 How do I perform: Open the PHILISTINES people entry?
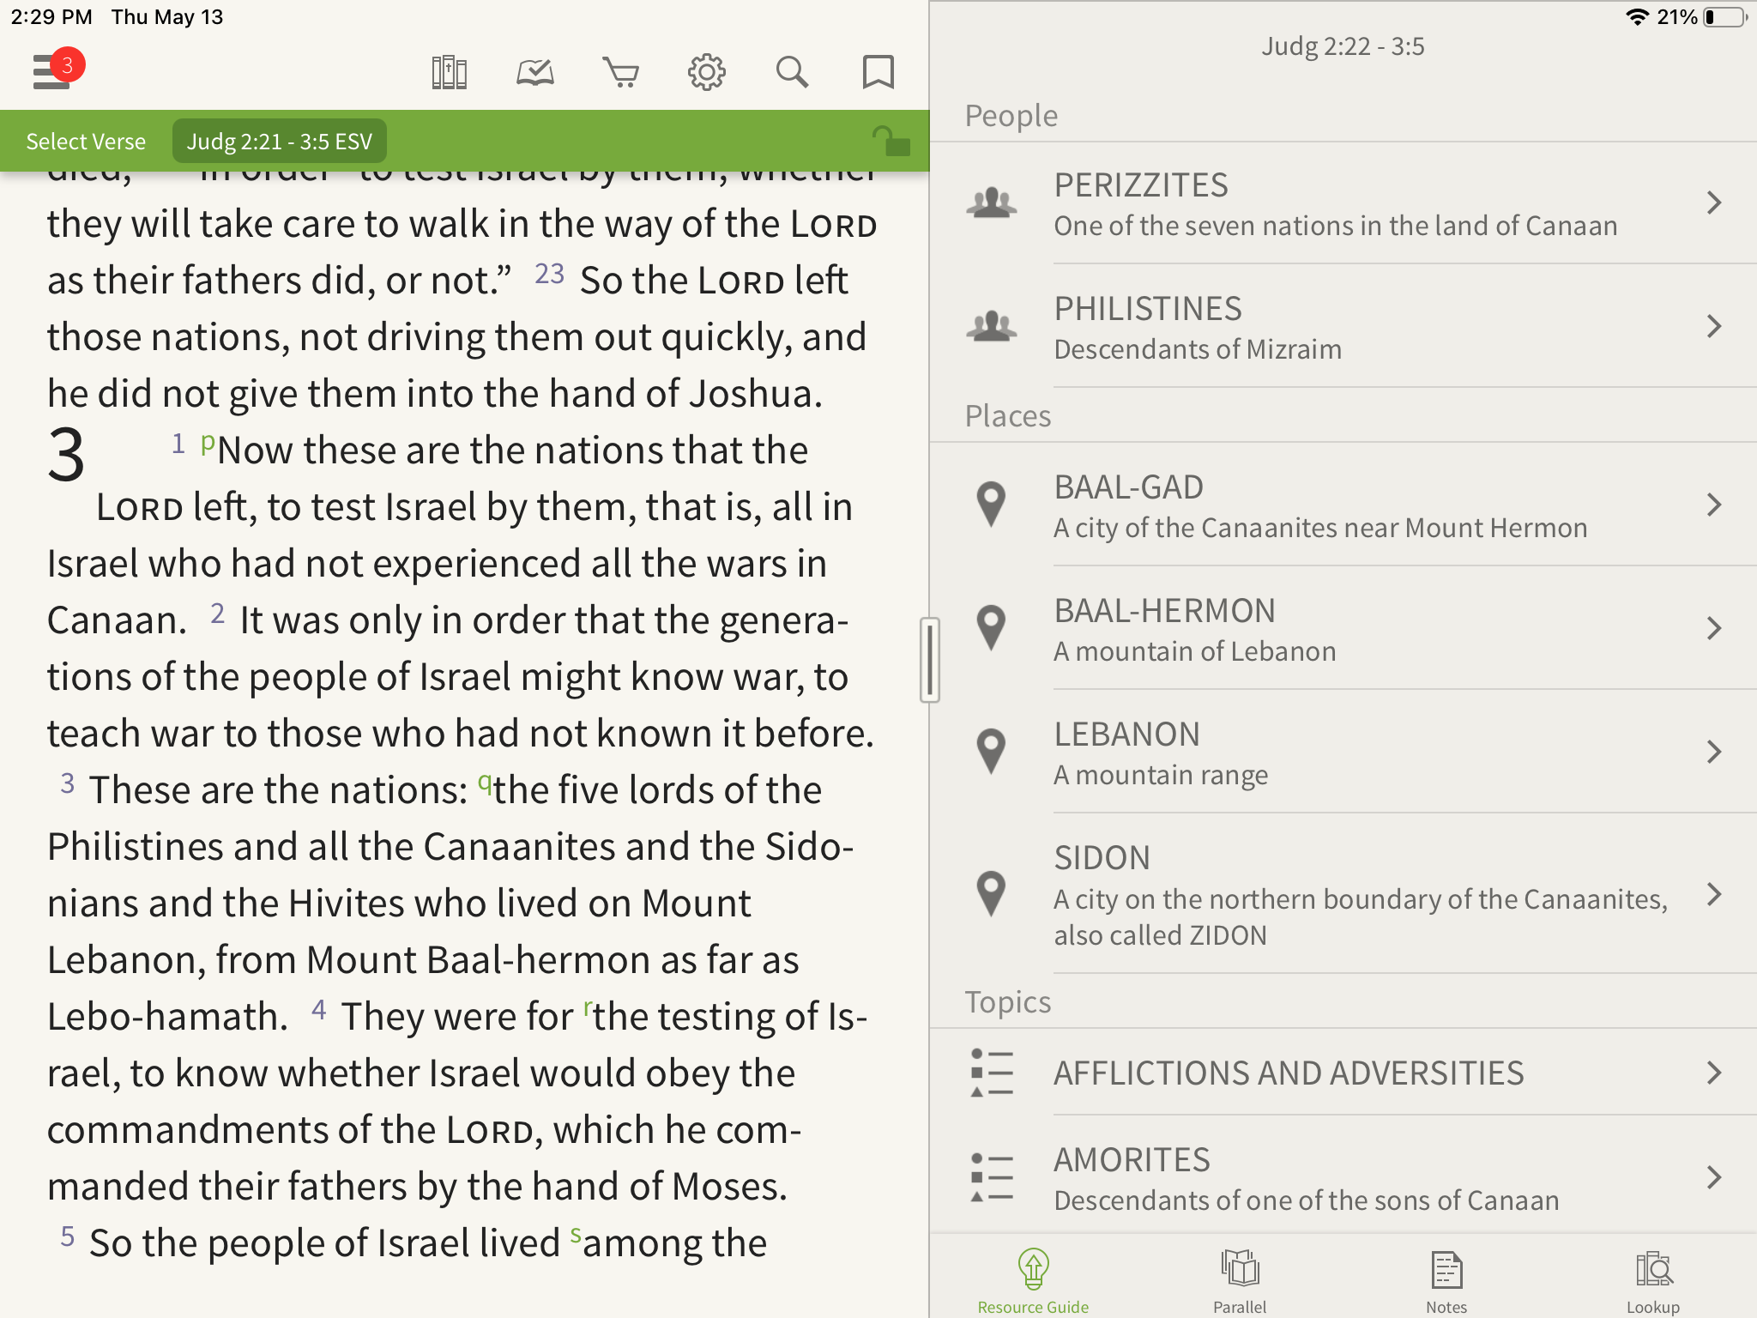tap(1343, 327)
